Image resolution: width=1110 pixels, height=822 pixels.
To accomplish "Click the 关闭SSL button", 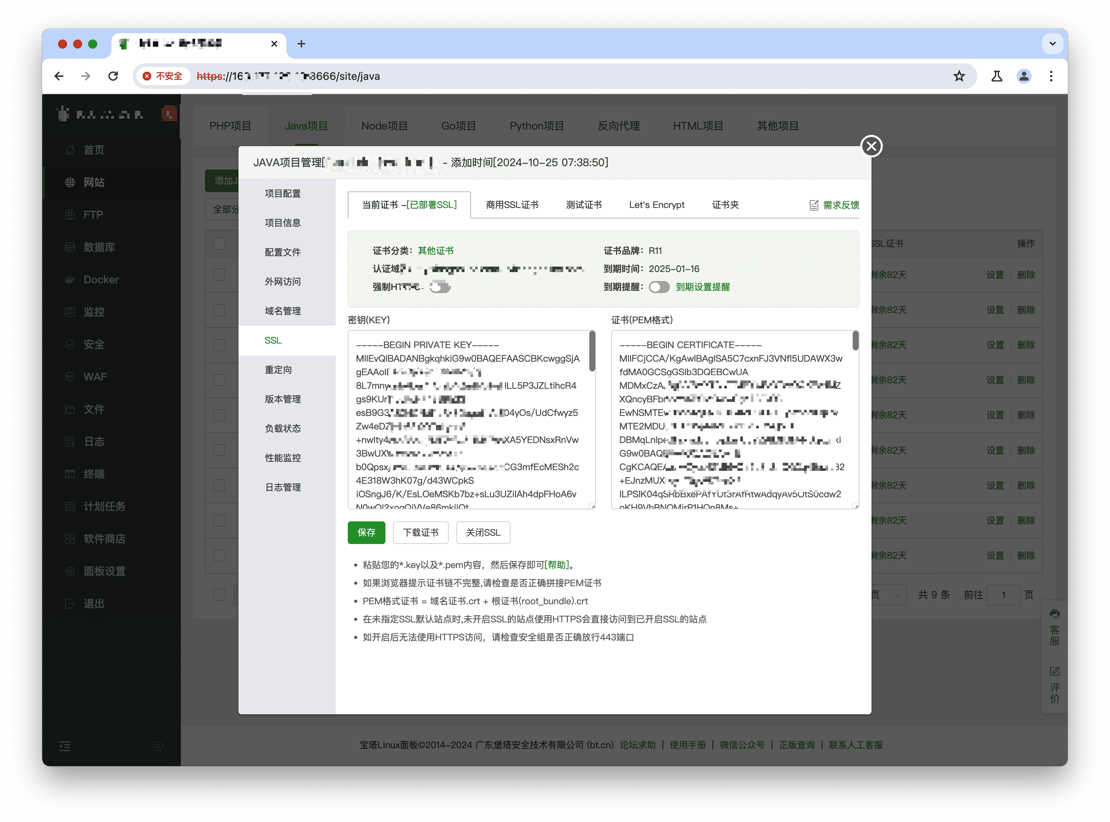I will pyautogui.click(x=483, y=532).
